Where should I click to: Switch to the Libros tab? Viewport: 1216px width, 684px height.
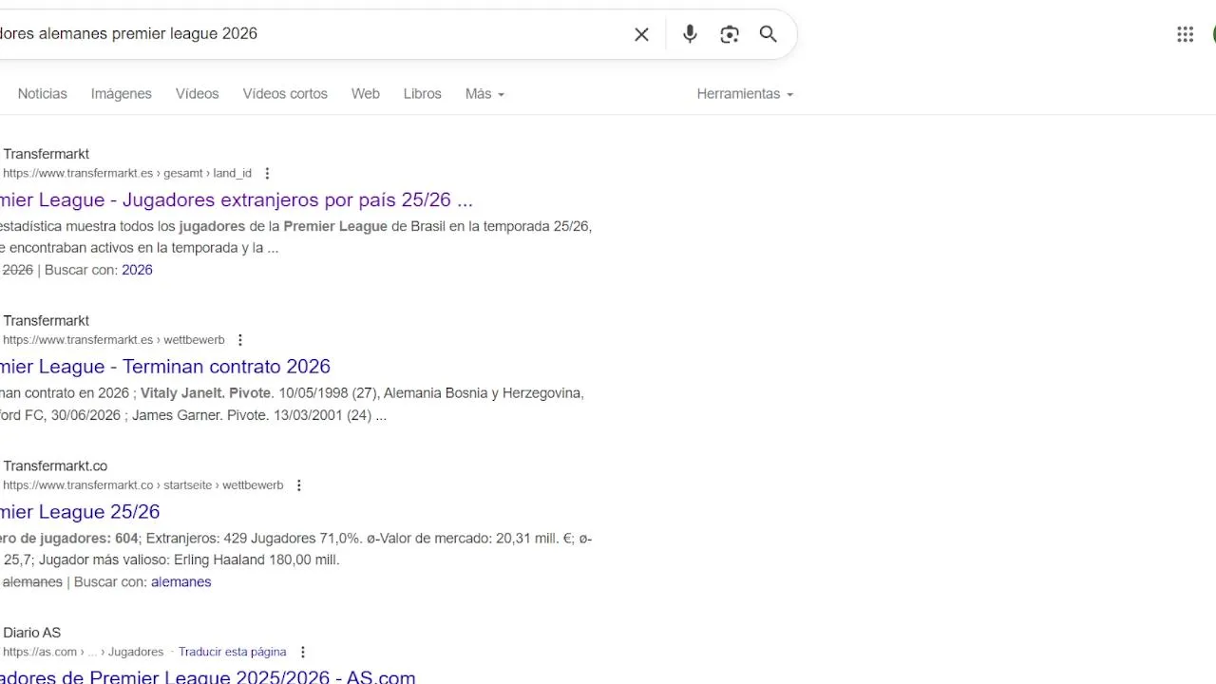pyautogui.click(x=423, y=94)
